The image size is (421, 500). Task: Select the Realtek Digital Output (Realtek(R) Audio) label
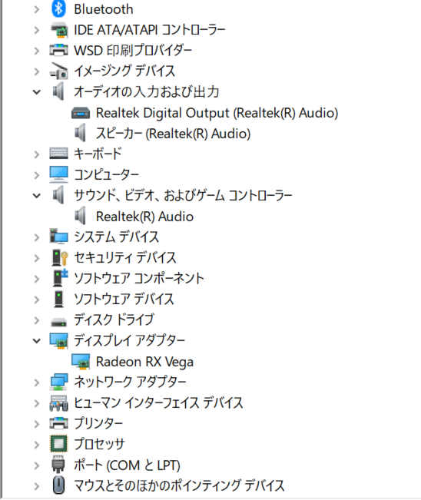tap(217, 113)
